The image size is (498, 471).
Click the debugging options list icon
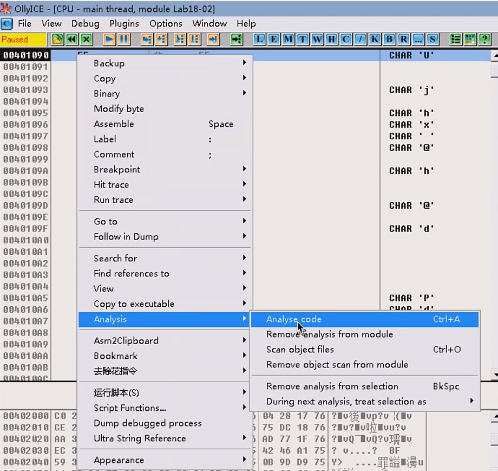click(x=455, y=40)
